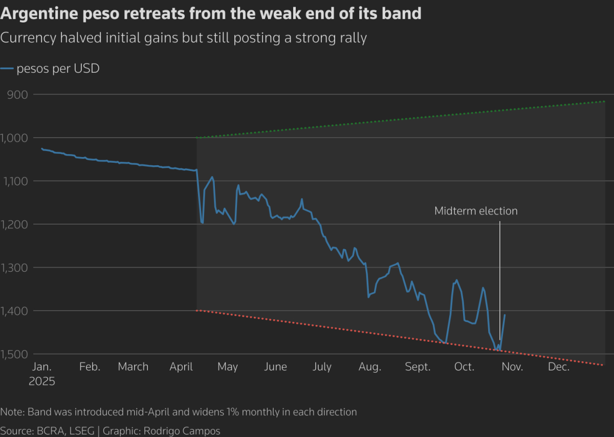614x437 pixels.
Task: Click the subtitle about currency halved gains
Action: click(x=184, y=38)
